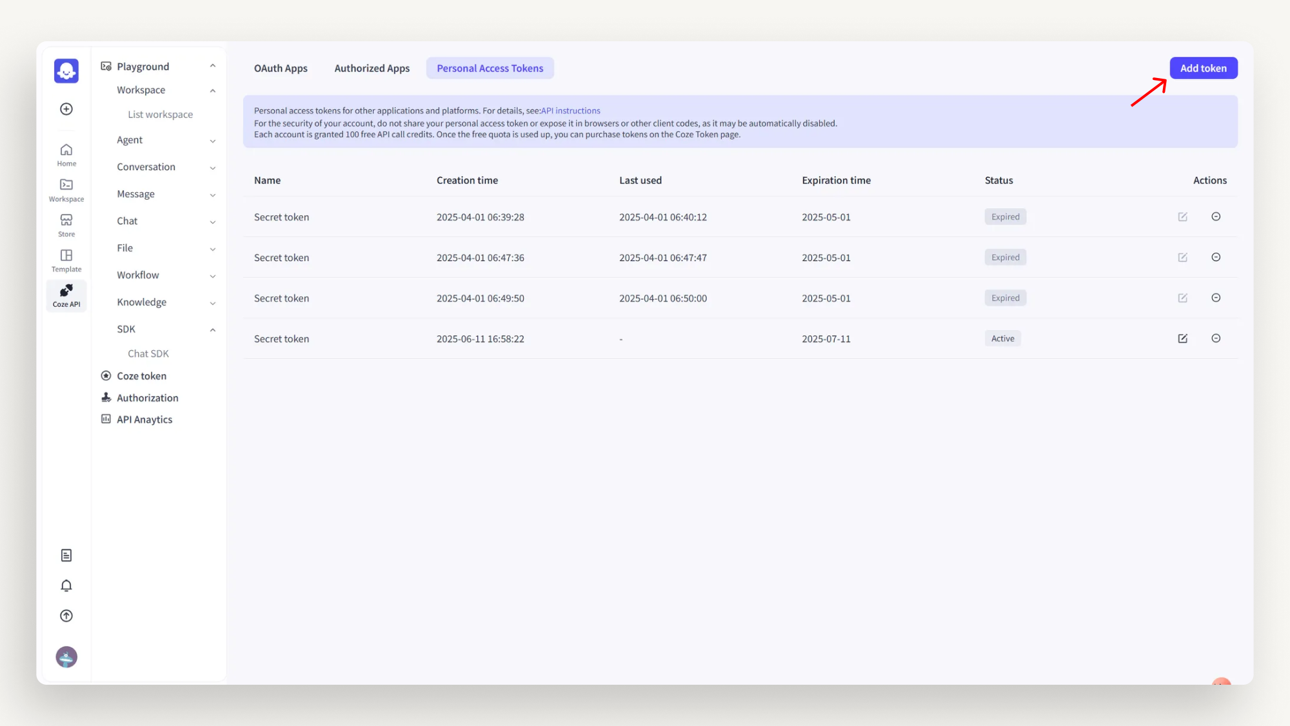Open the Template sidebar icon

coord(66,260)
